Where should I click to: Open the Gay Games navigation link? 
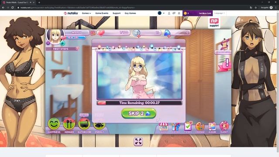tap(130, 13)
